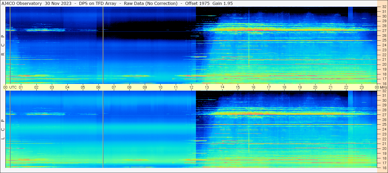This screenshot has width=388, height=173.
Task: Click the "Gain 1.95" value in the header
Action: [x=223, y=3]
